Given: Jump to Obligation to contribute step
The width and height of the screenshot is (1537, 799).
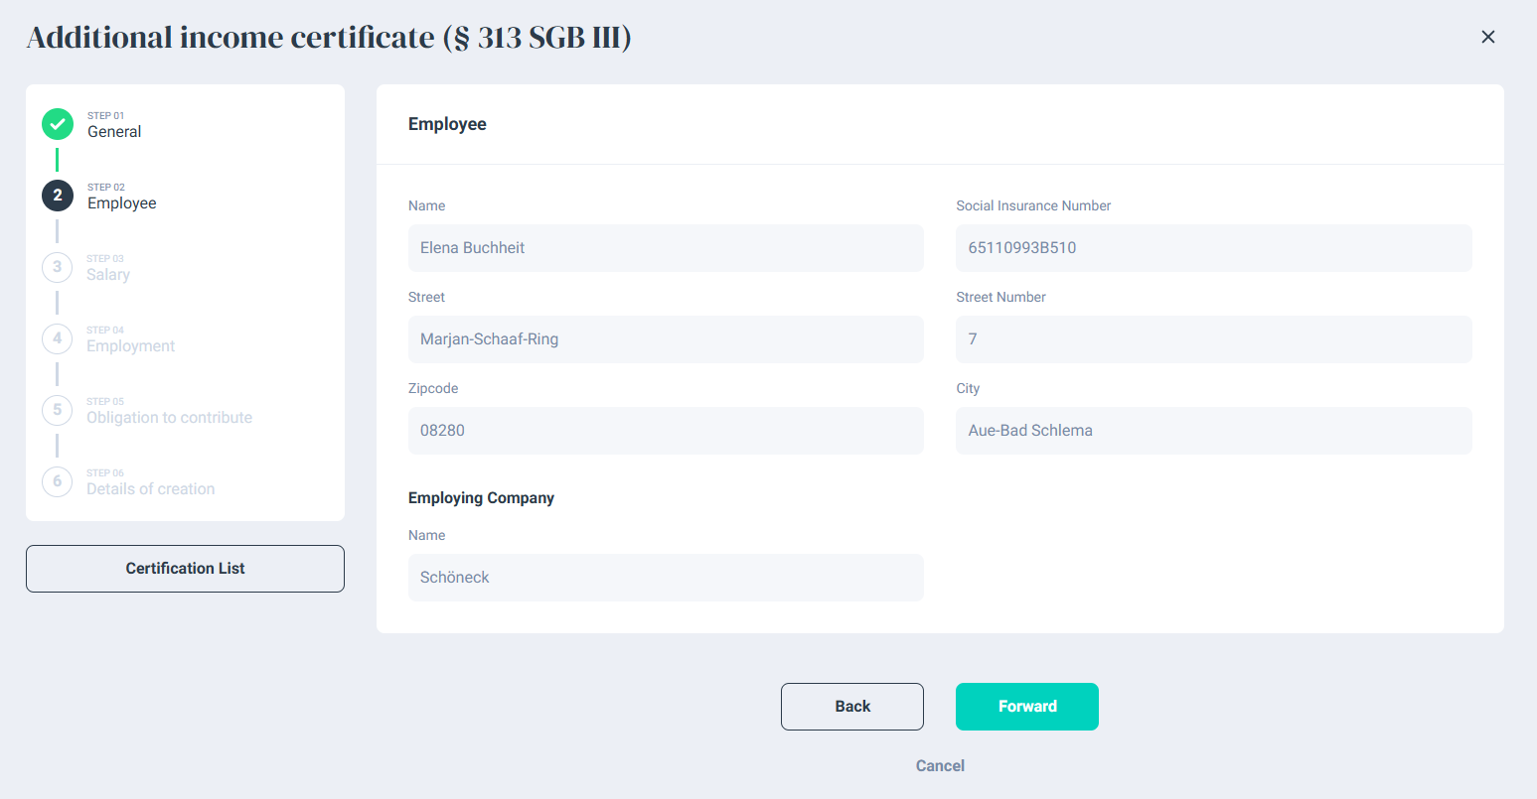Looking at the screenshot, I should click(169, 418).
